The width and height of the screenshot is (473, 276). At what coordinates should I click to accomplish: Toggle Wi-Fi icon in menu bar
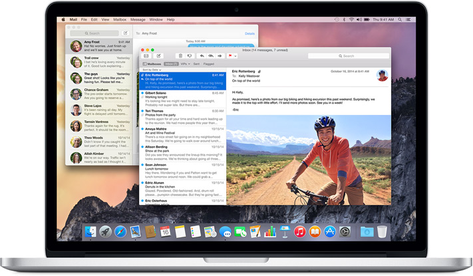[351, 19]
